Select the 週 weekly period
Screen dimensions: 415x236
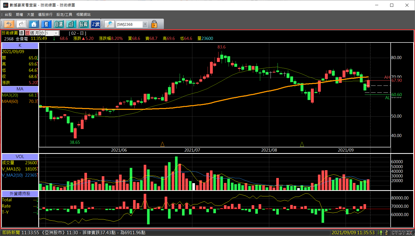pyautogui.click(x=32, y=33)
